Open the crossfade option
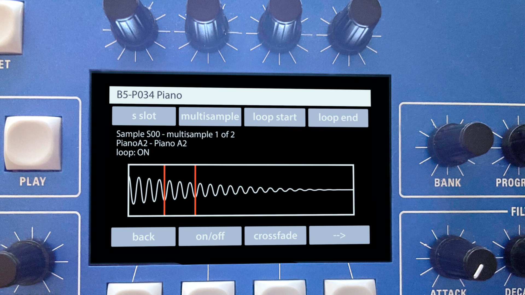 point(275,235)
